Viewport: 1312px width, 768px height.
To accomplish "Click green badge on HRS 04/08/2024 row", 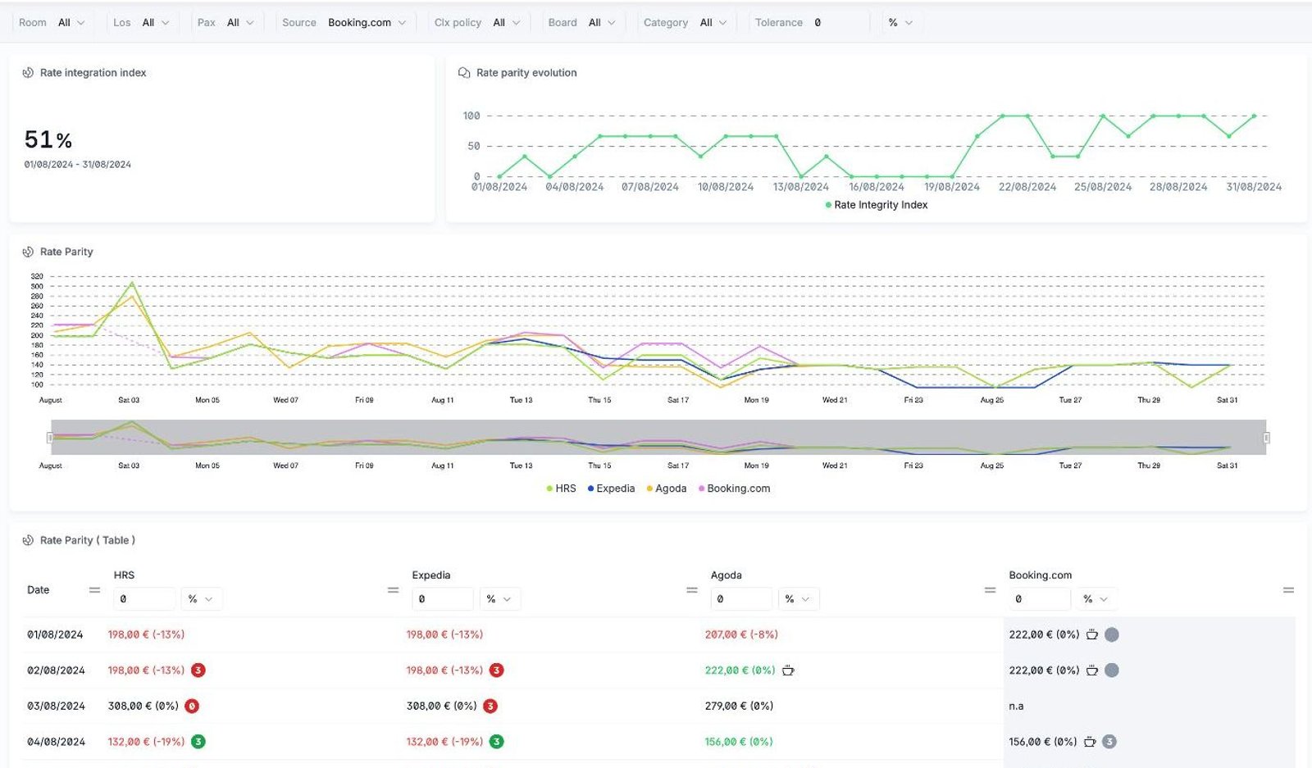I will (198, 742).
